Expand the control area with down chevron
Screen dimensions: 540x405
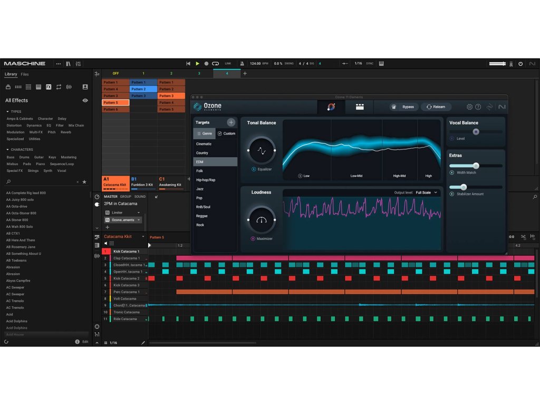pyautogui.click(x=97, y=228)
